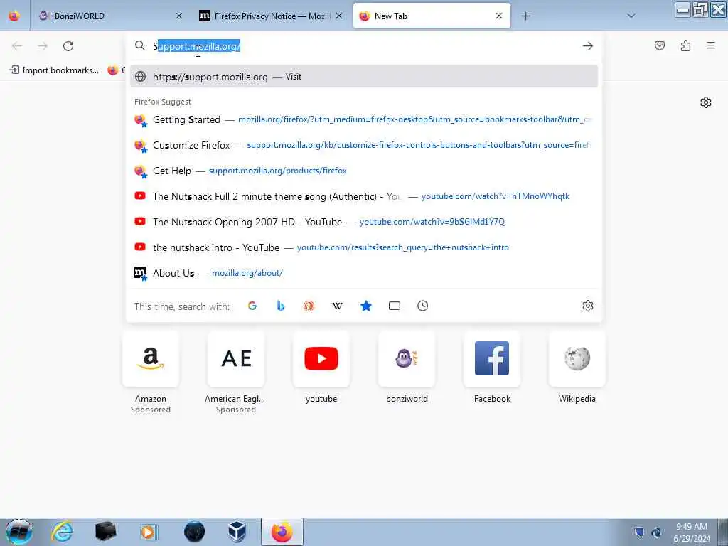
Task: Open the About Us mozilla suggestion
Action: click(364, 272)
